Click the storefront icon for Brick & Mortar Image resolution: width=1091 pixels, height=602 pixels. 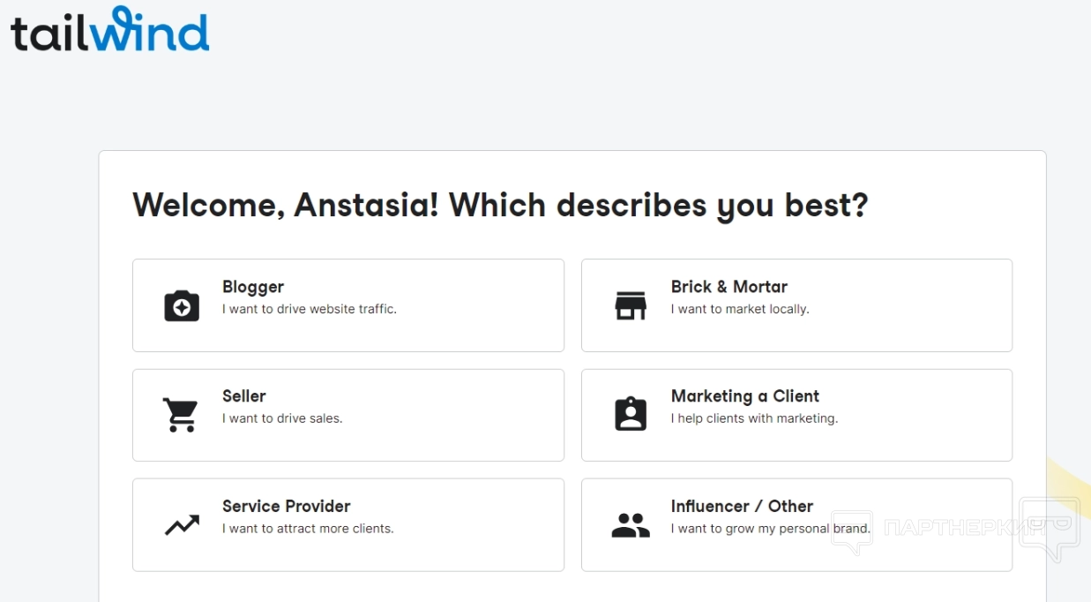[x=631, y=305]
